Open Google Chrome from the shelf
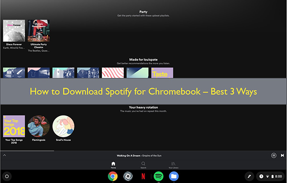The image size is (287, 183). pyautogui.click(x=113, y=176)
